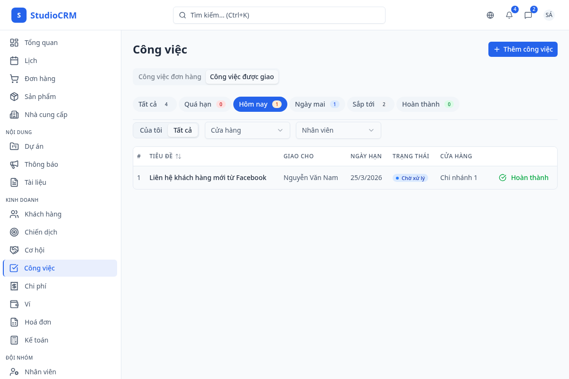Sort by Tiêu đề column arrows

[x=178, y=156]
